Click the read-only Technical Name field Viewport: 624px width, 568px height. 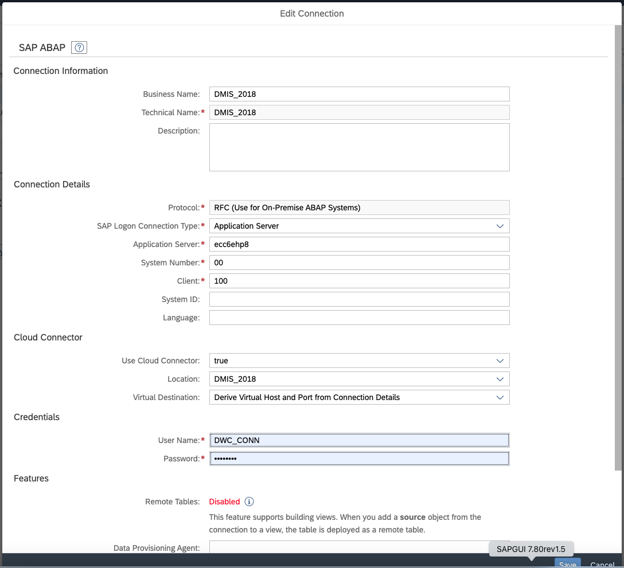pyautogui.click(x=359, y=112)
